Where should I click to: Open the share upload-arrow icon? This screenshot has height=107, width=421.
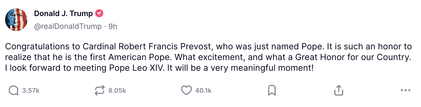click(338, 91)
